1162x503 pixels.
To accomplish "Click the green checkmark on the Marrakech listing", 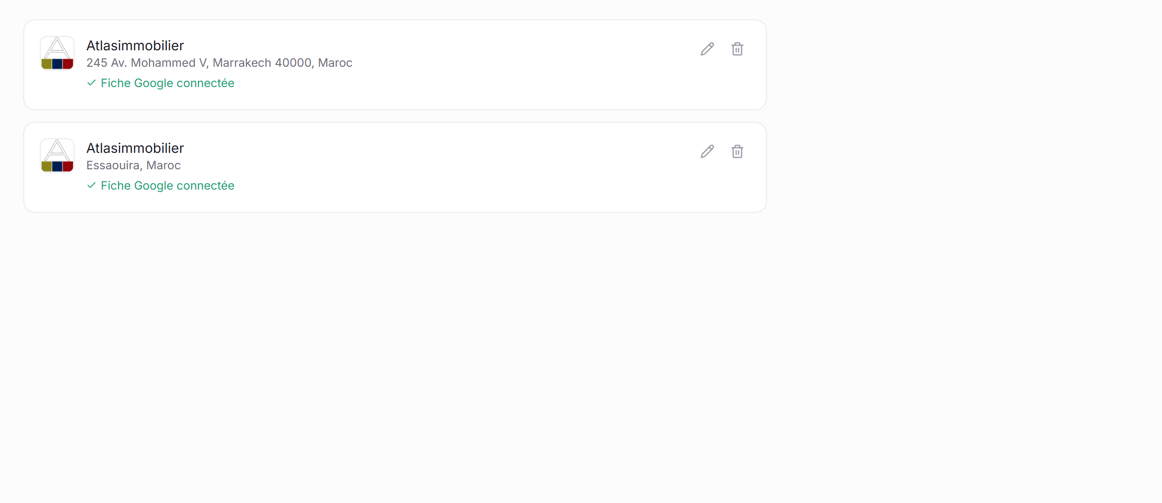I will point(92,83).
